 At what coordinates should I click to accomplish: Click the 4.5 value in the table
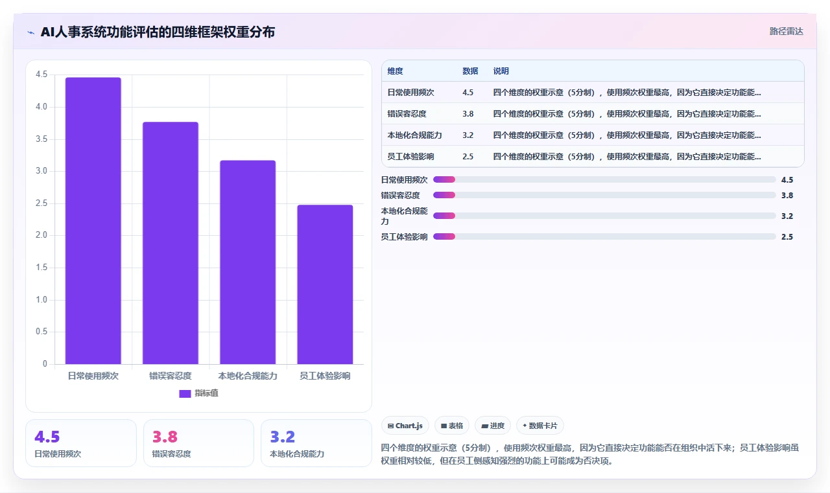pos(468,92)
